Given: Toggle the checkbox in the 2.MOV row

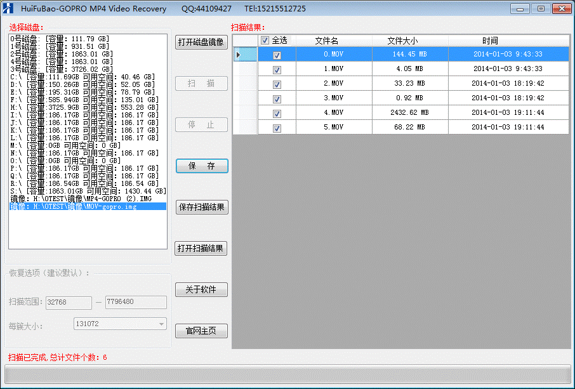Looking at the screenshot, I should pyautogui.click(x=277, y=84).
